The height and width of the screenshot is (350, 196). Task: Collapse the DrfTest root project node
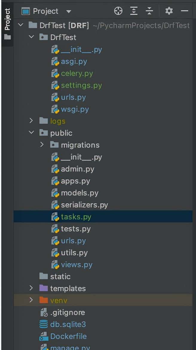[21, 25]
